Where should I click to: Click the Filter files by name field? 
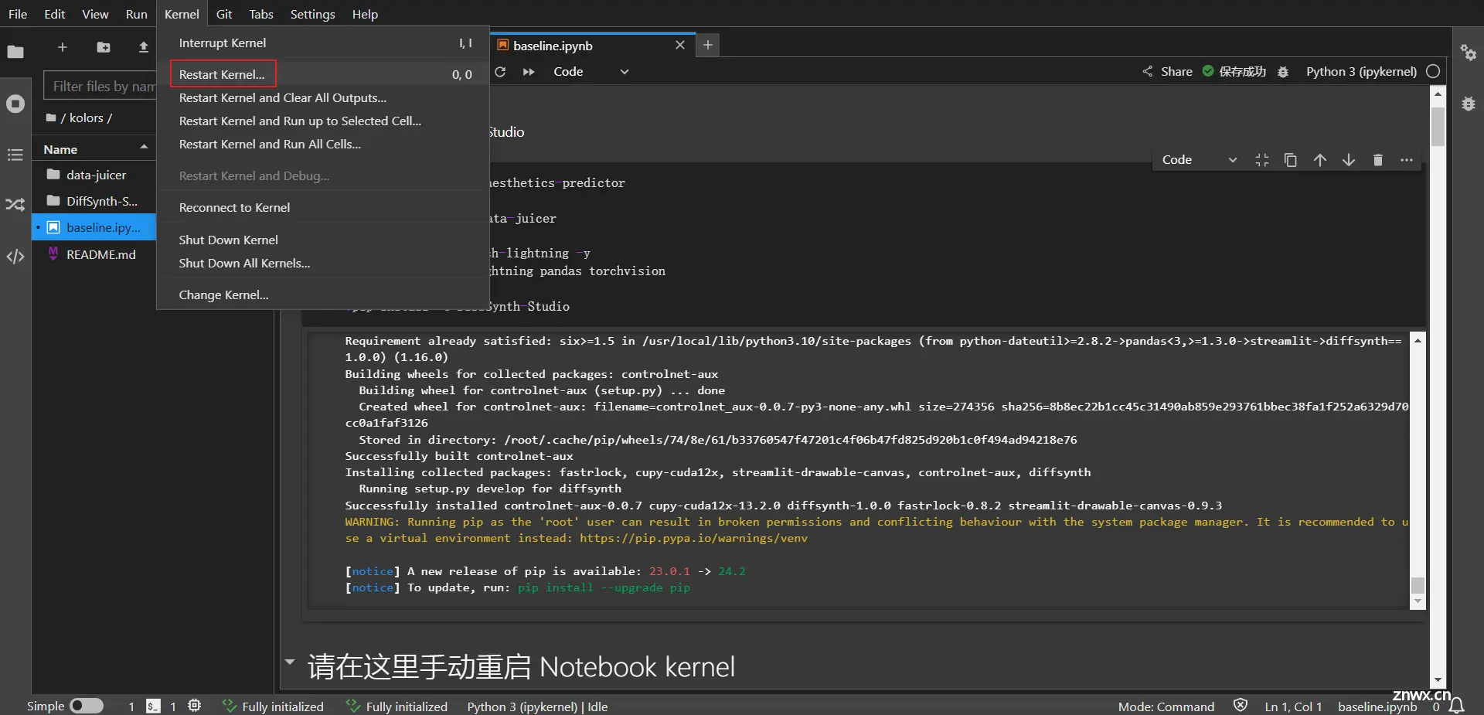tap(100, 86)
